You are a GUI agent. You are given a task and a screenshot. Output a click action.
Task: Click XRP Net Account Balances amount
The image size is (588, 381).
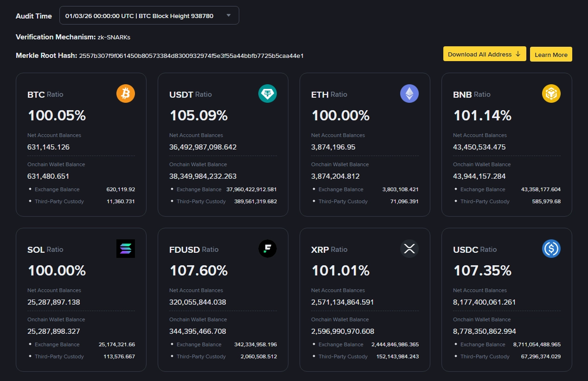click(342, 302)
